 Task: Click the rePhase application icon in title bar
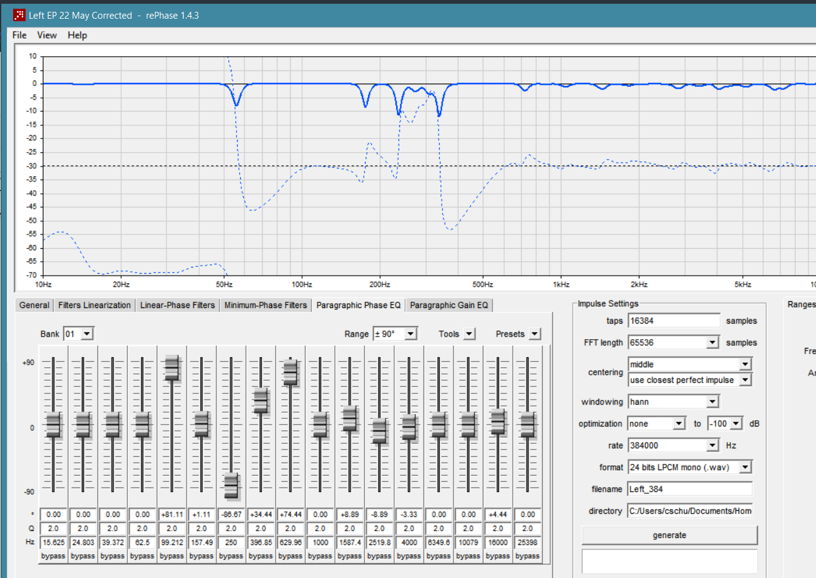tap(19, 14)
